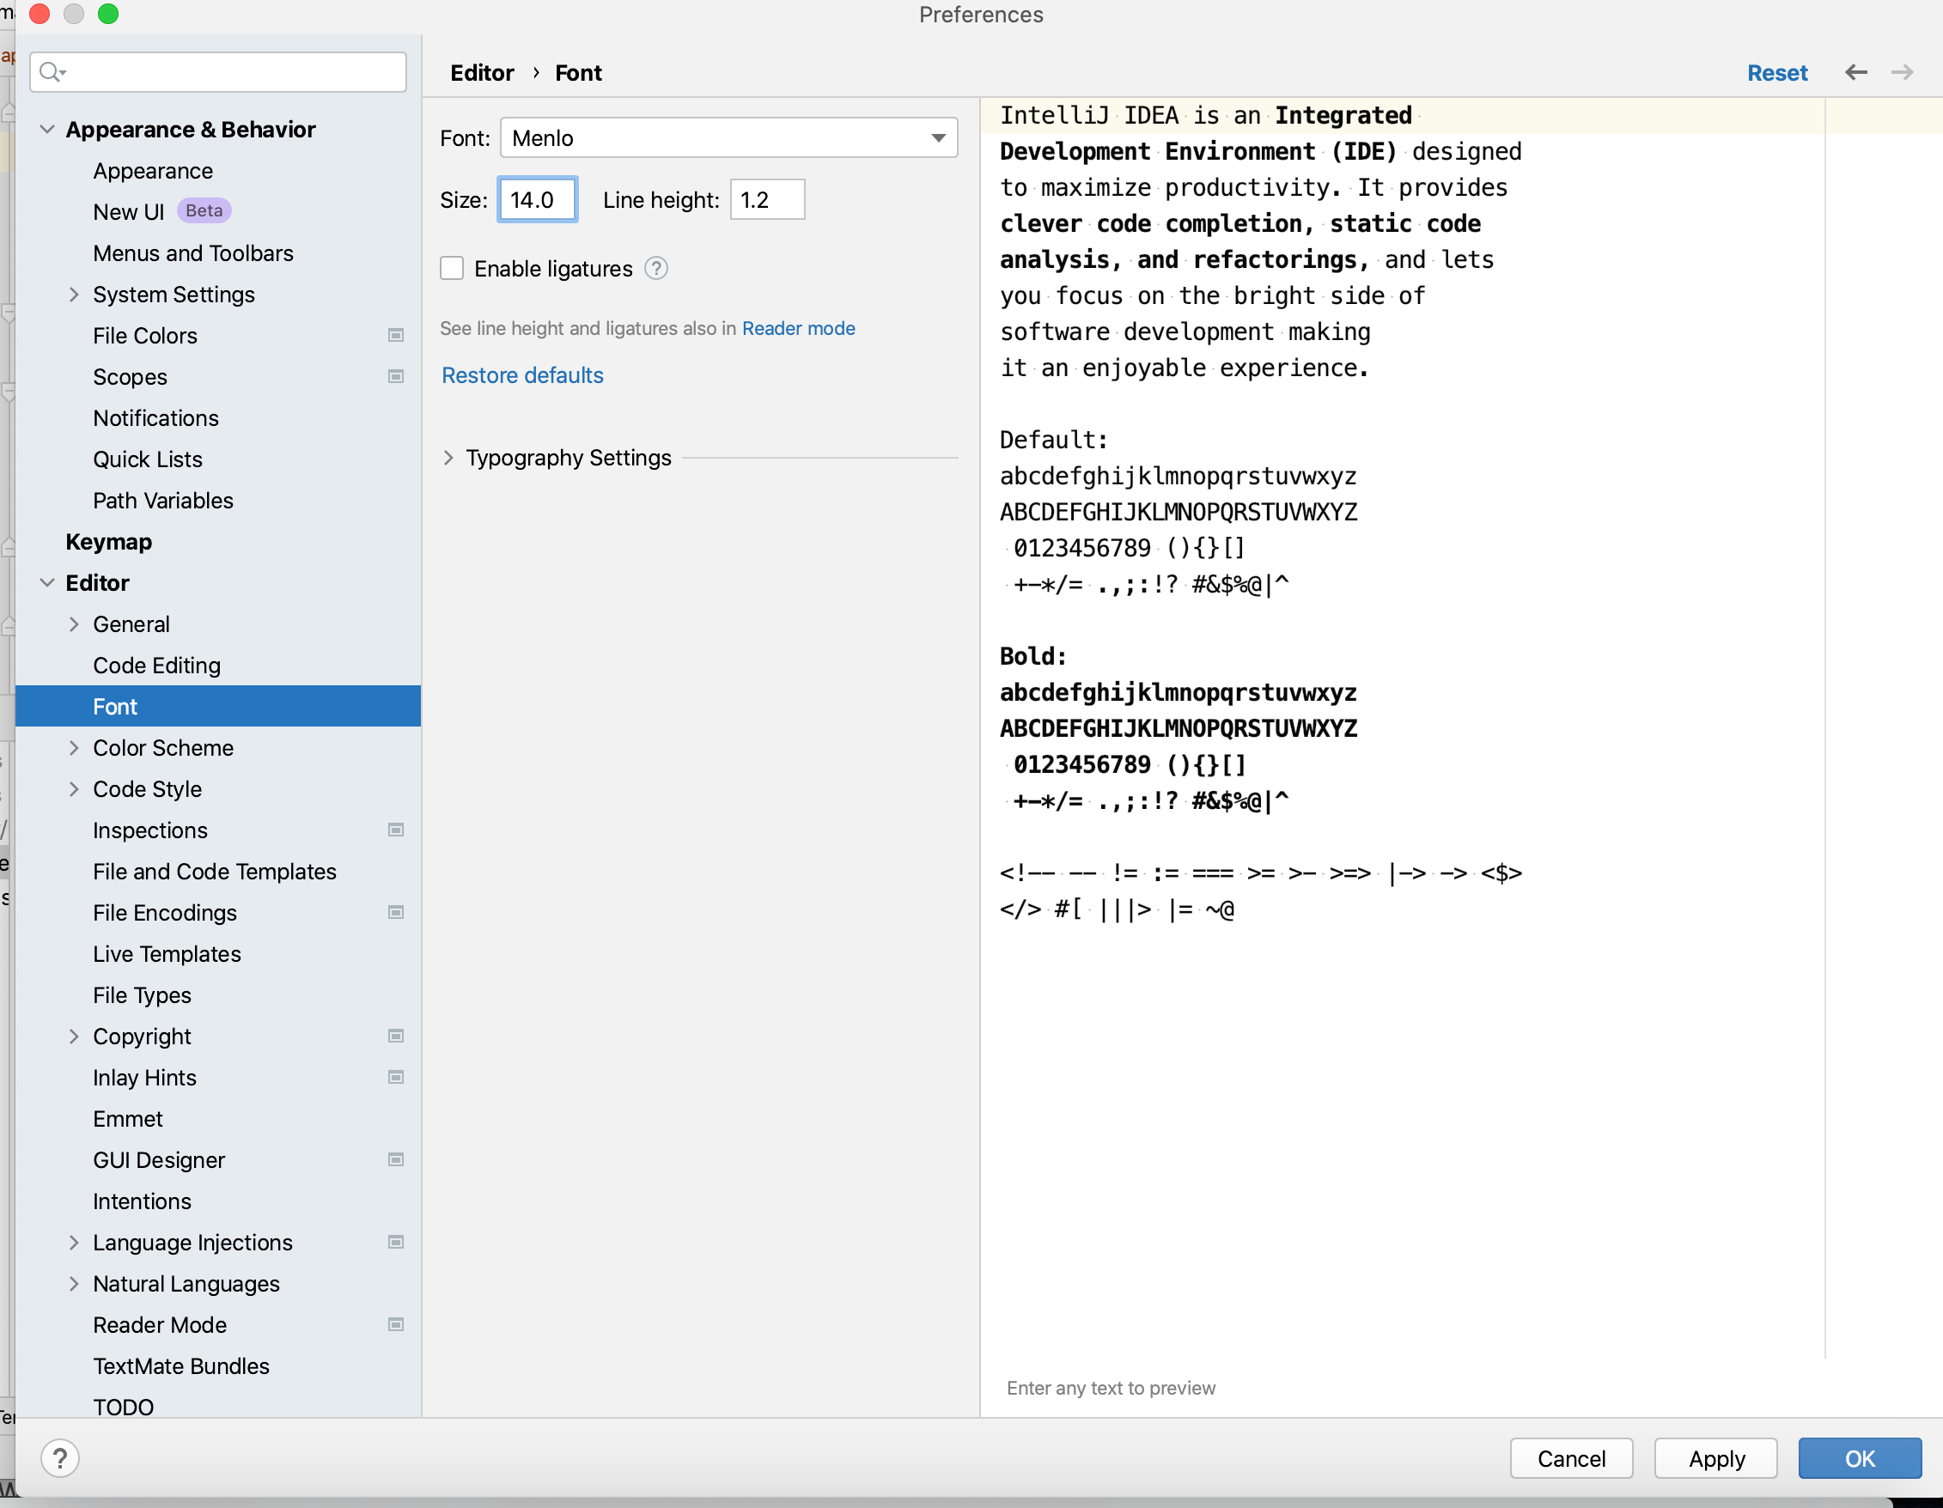Click project-level icon beside File Colors
This screenshot has height=1508, width=1943.
coord(396,336)
